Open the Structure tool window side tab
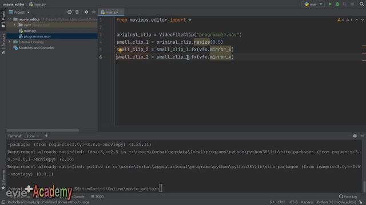This screenshot has height=205, width=366. tap(3, 44)
